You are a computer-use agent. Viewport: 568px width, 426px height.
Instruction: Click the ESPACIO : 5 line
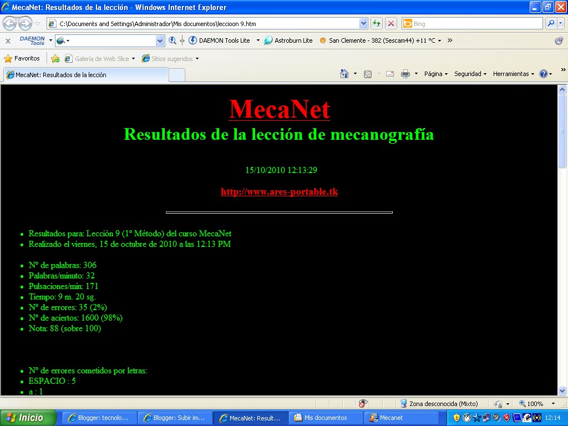(52, 381)
